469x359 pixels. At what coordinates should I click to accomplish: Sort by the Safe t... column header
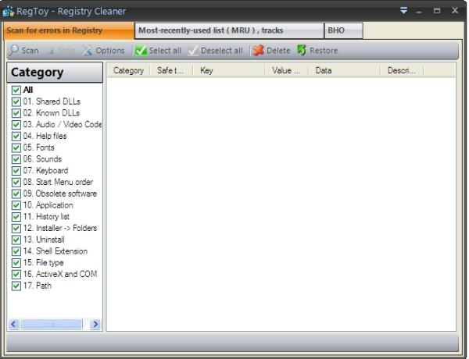coord(170,70)
